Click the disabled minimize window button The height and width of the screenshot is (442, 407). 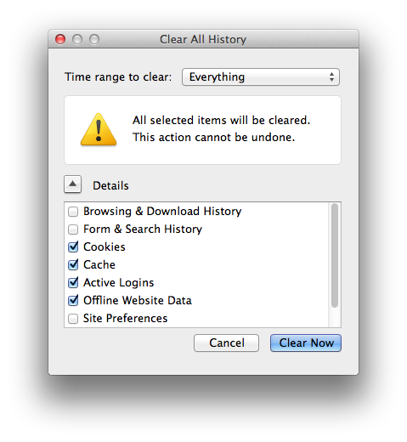pyautogui.click(x=77, y=39)
